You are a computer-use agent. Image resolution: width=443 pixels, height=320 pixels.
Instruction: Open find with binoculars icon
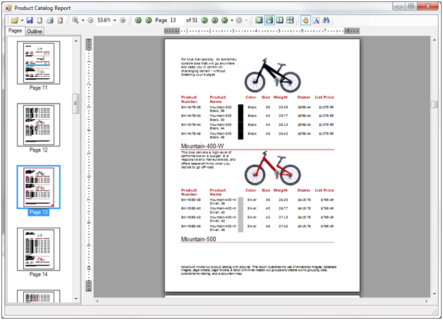tap(326, 20)
